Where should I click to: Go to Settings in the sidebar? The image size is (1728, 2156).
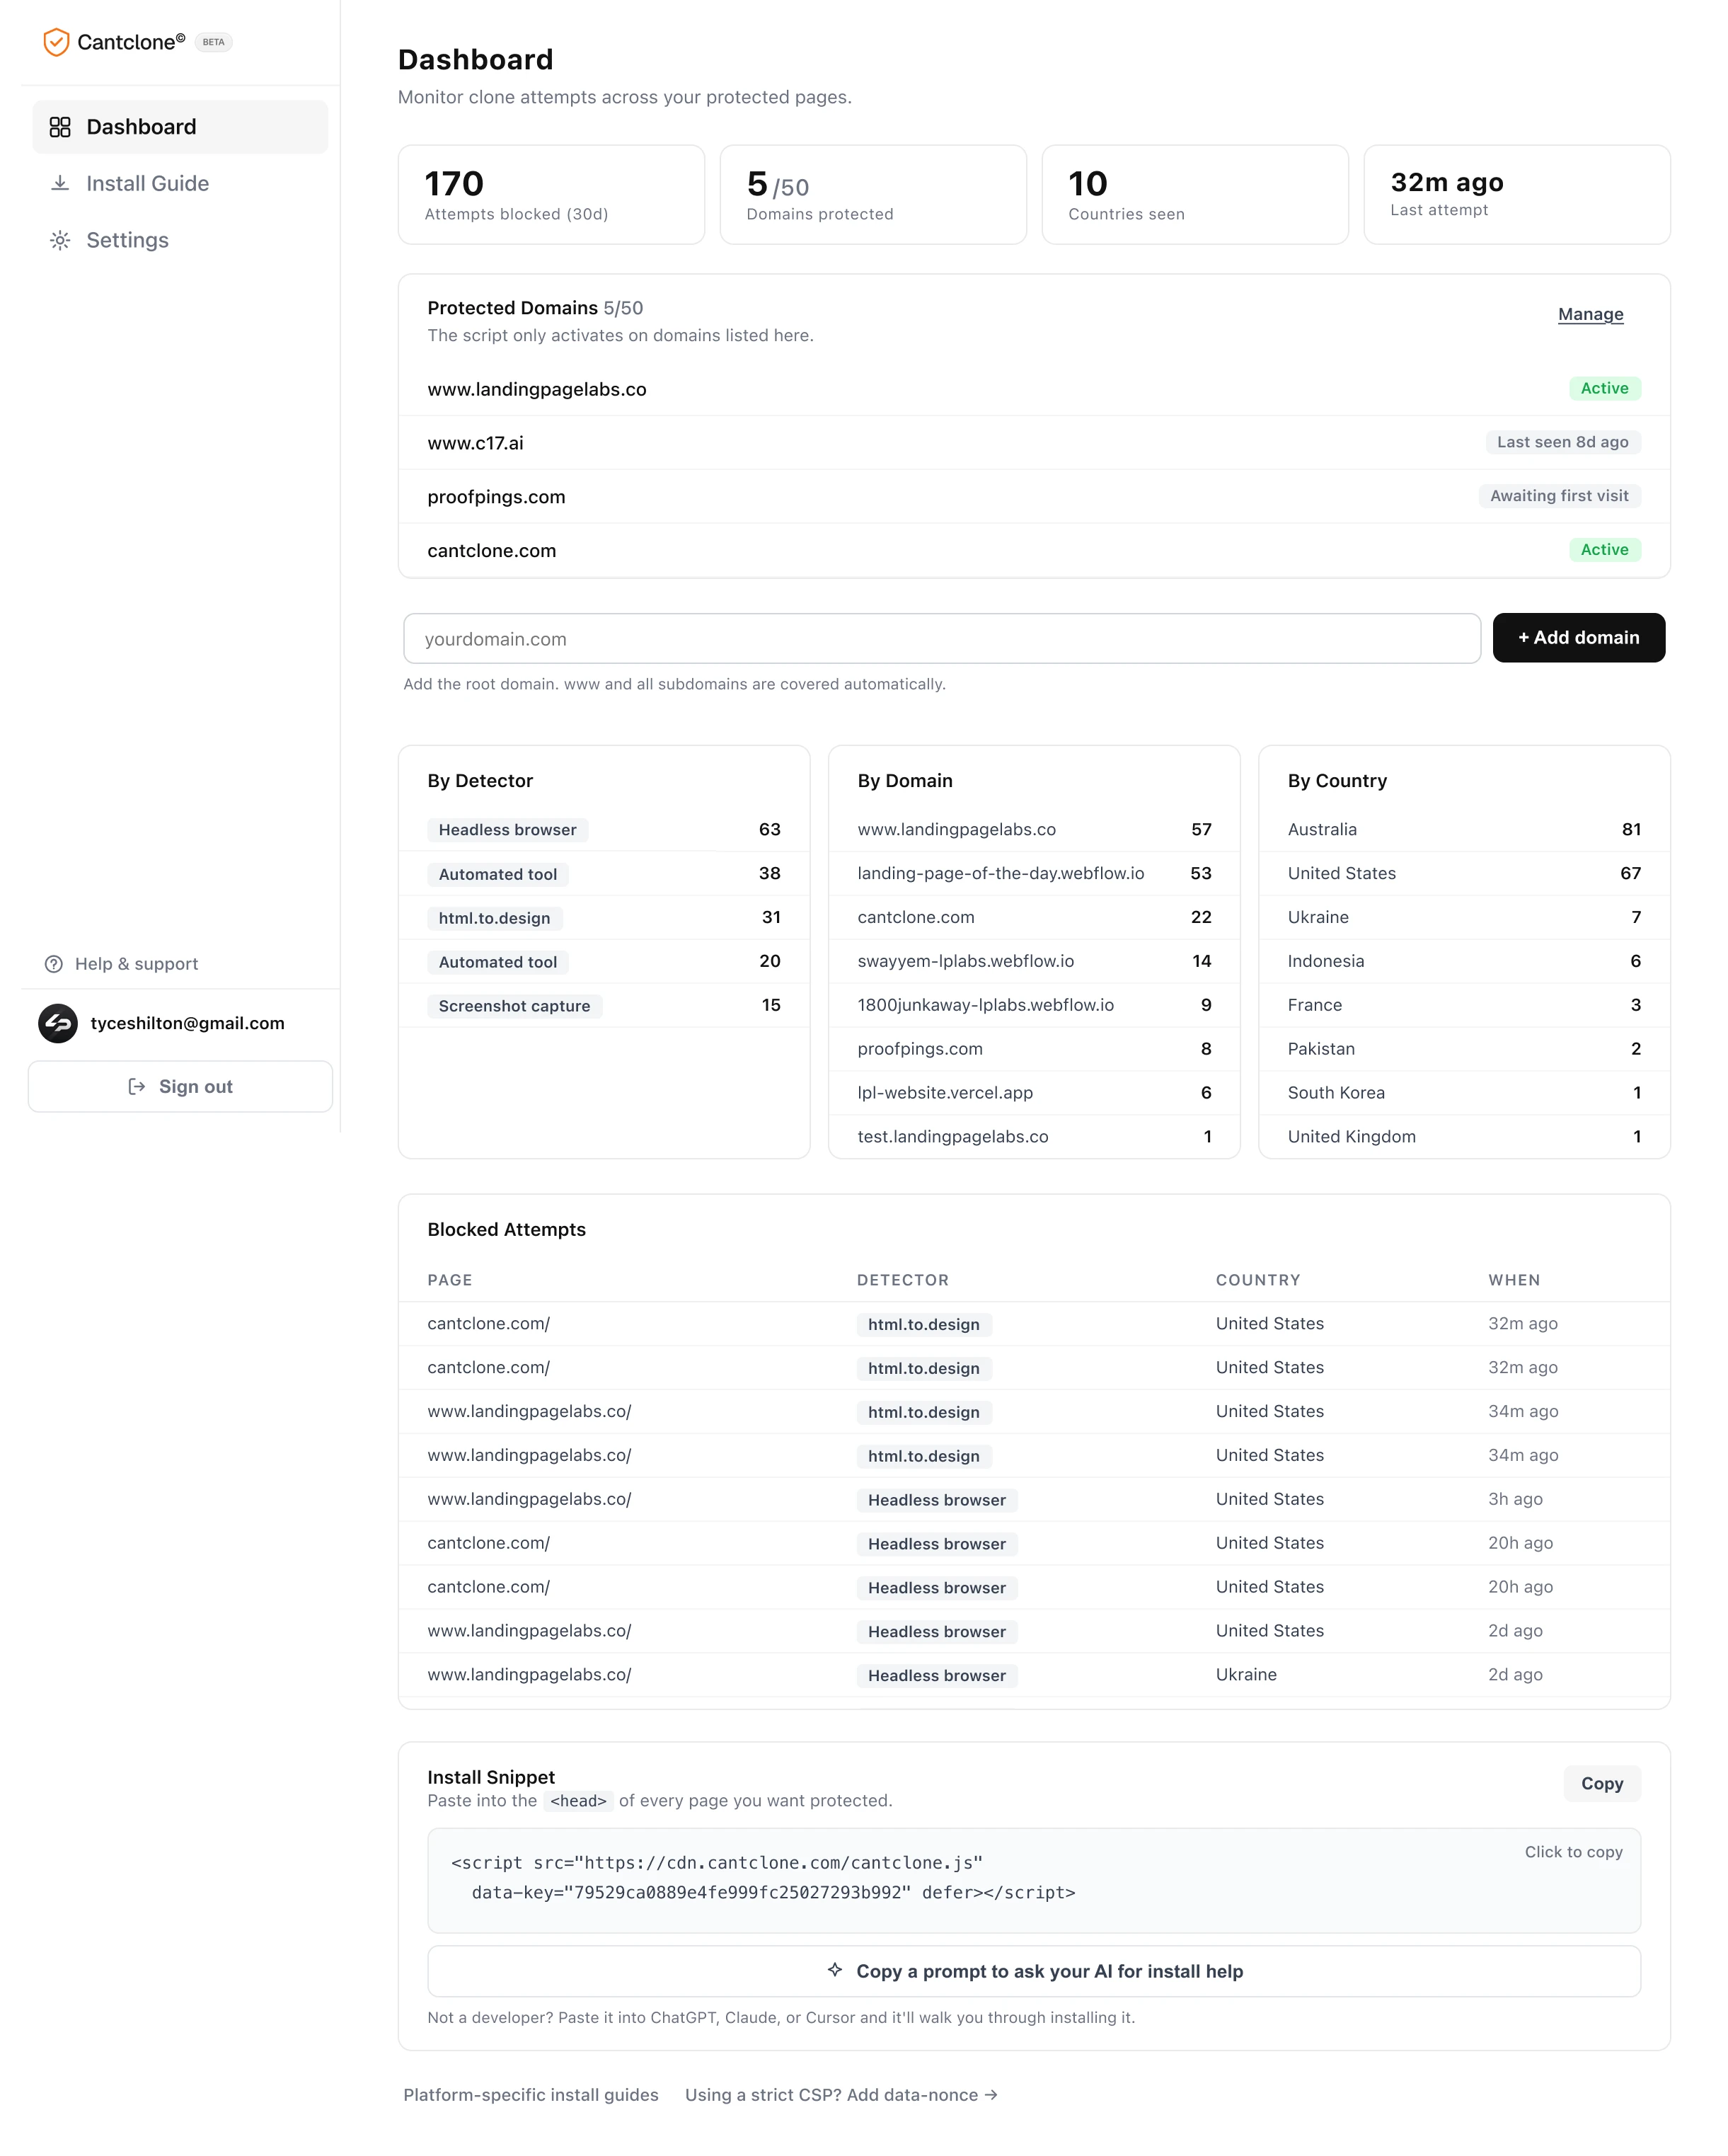tap(180, 240)
